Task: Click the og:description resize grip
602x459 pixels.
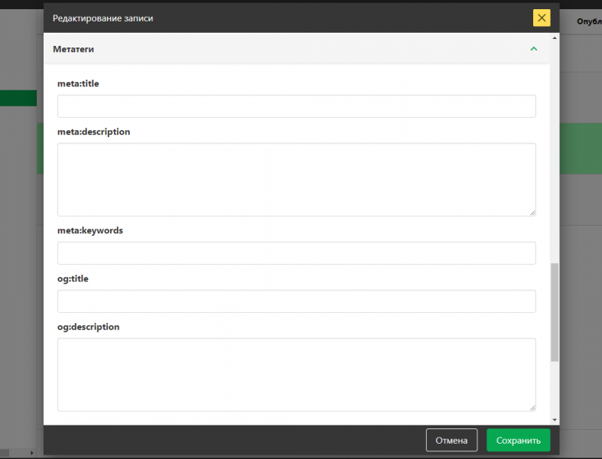Action: [x=532, y=407]
